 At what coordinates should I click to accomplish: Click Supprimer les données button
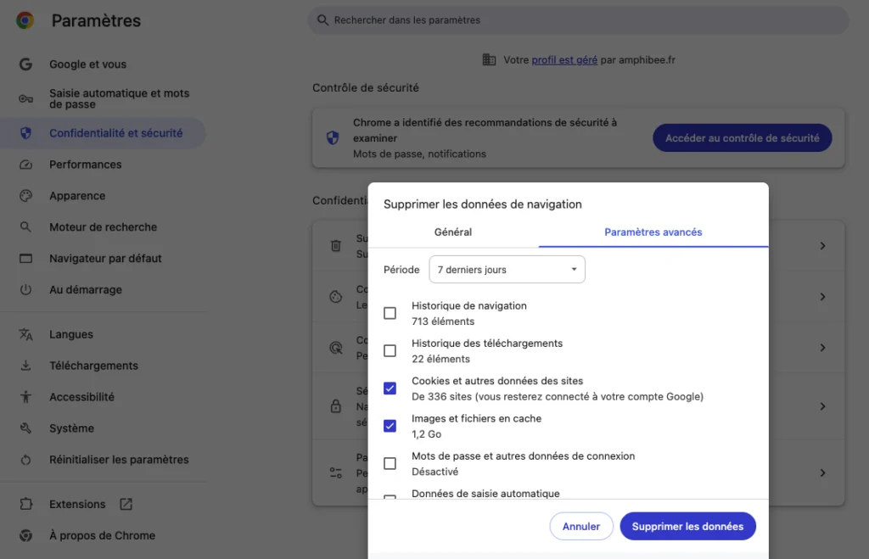[x=687, y=526]
